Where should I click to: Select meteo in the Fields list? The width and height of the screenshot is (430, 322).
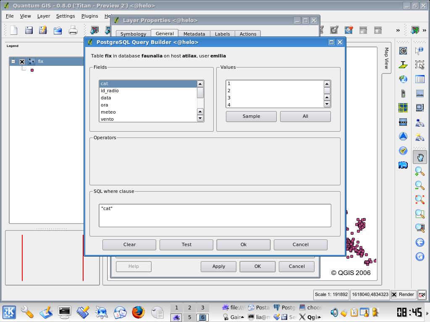[148, 112]
